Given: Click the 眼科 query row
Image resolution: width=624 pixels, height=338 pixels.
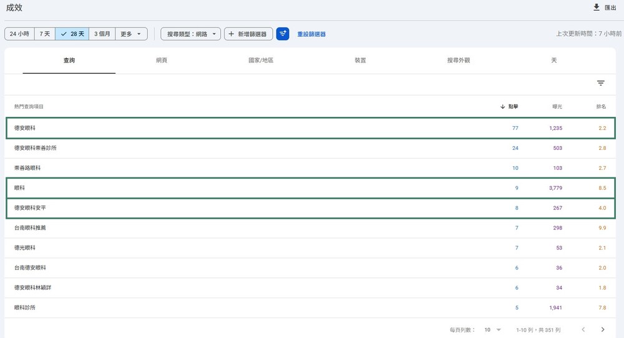Looking at the screenshot, I should (310, 187).
